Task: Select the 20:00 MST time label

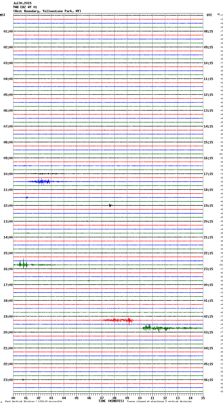Action: coord(8,332)
